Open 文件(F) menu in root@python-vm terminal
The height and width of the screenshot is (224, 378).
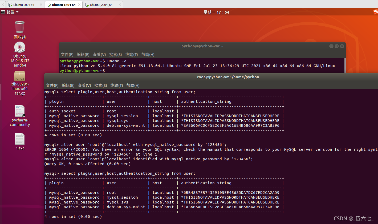tap(52, 85)
